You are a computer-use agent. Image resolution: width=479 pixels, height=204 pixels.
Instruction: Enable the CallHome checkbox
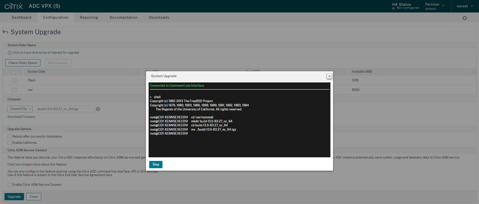pyautogui.click(x=9, y=143)
